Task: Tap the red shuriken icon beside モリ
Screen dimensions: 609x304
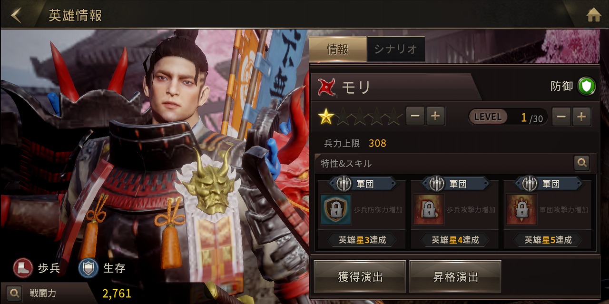Action: 326,87
